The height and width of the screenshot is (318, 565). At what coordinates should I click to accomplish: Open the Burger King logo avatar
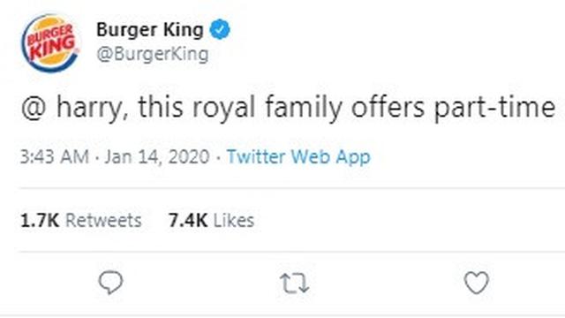[x=50, y=43]
